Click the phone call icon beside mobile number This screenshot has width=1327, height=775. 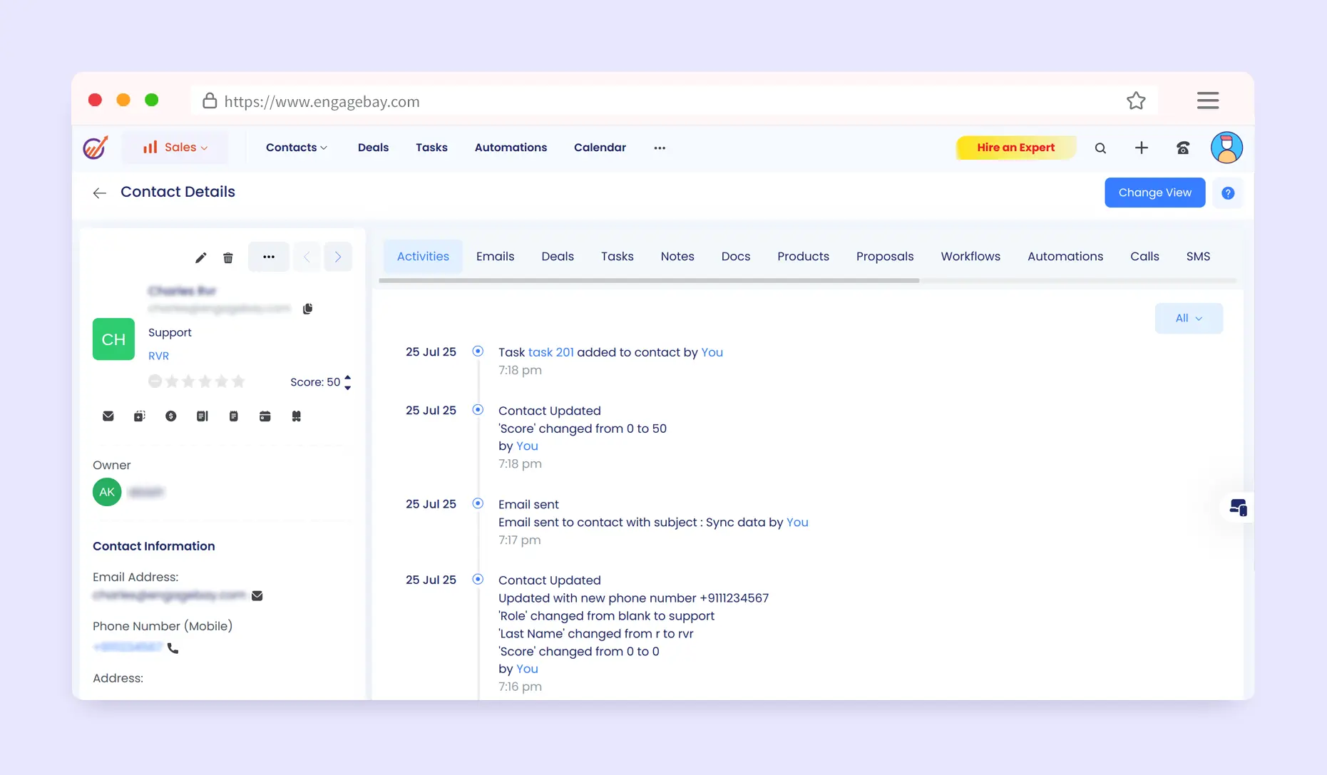tap(173, 648)
